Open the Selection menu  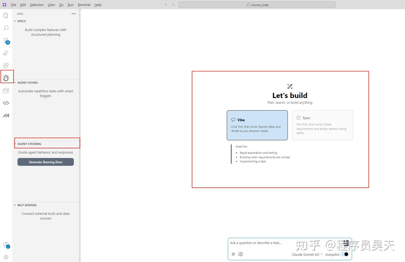[x=37, y=5]
